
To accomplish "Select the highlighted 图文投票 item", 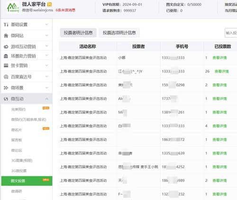I will [27, 181].
